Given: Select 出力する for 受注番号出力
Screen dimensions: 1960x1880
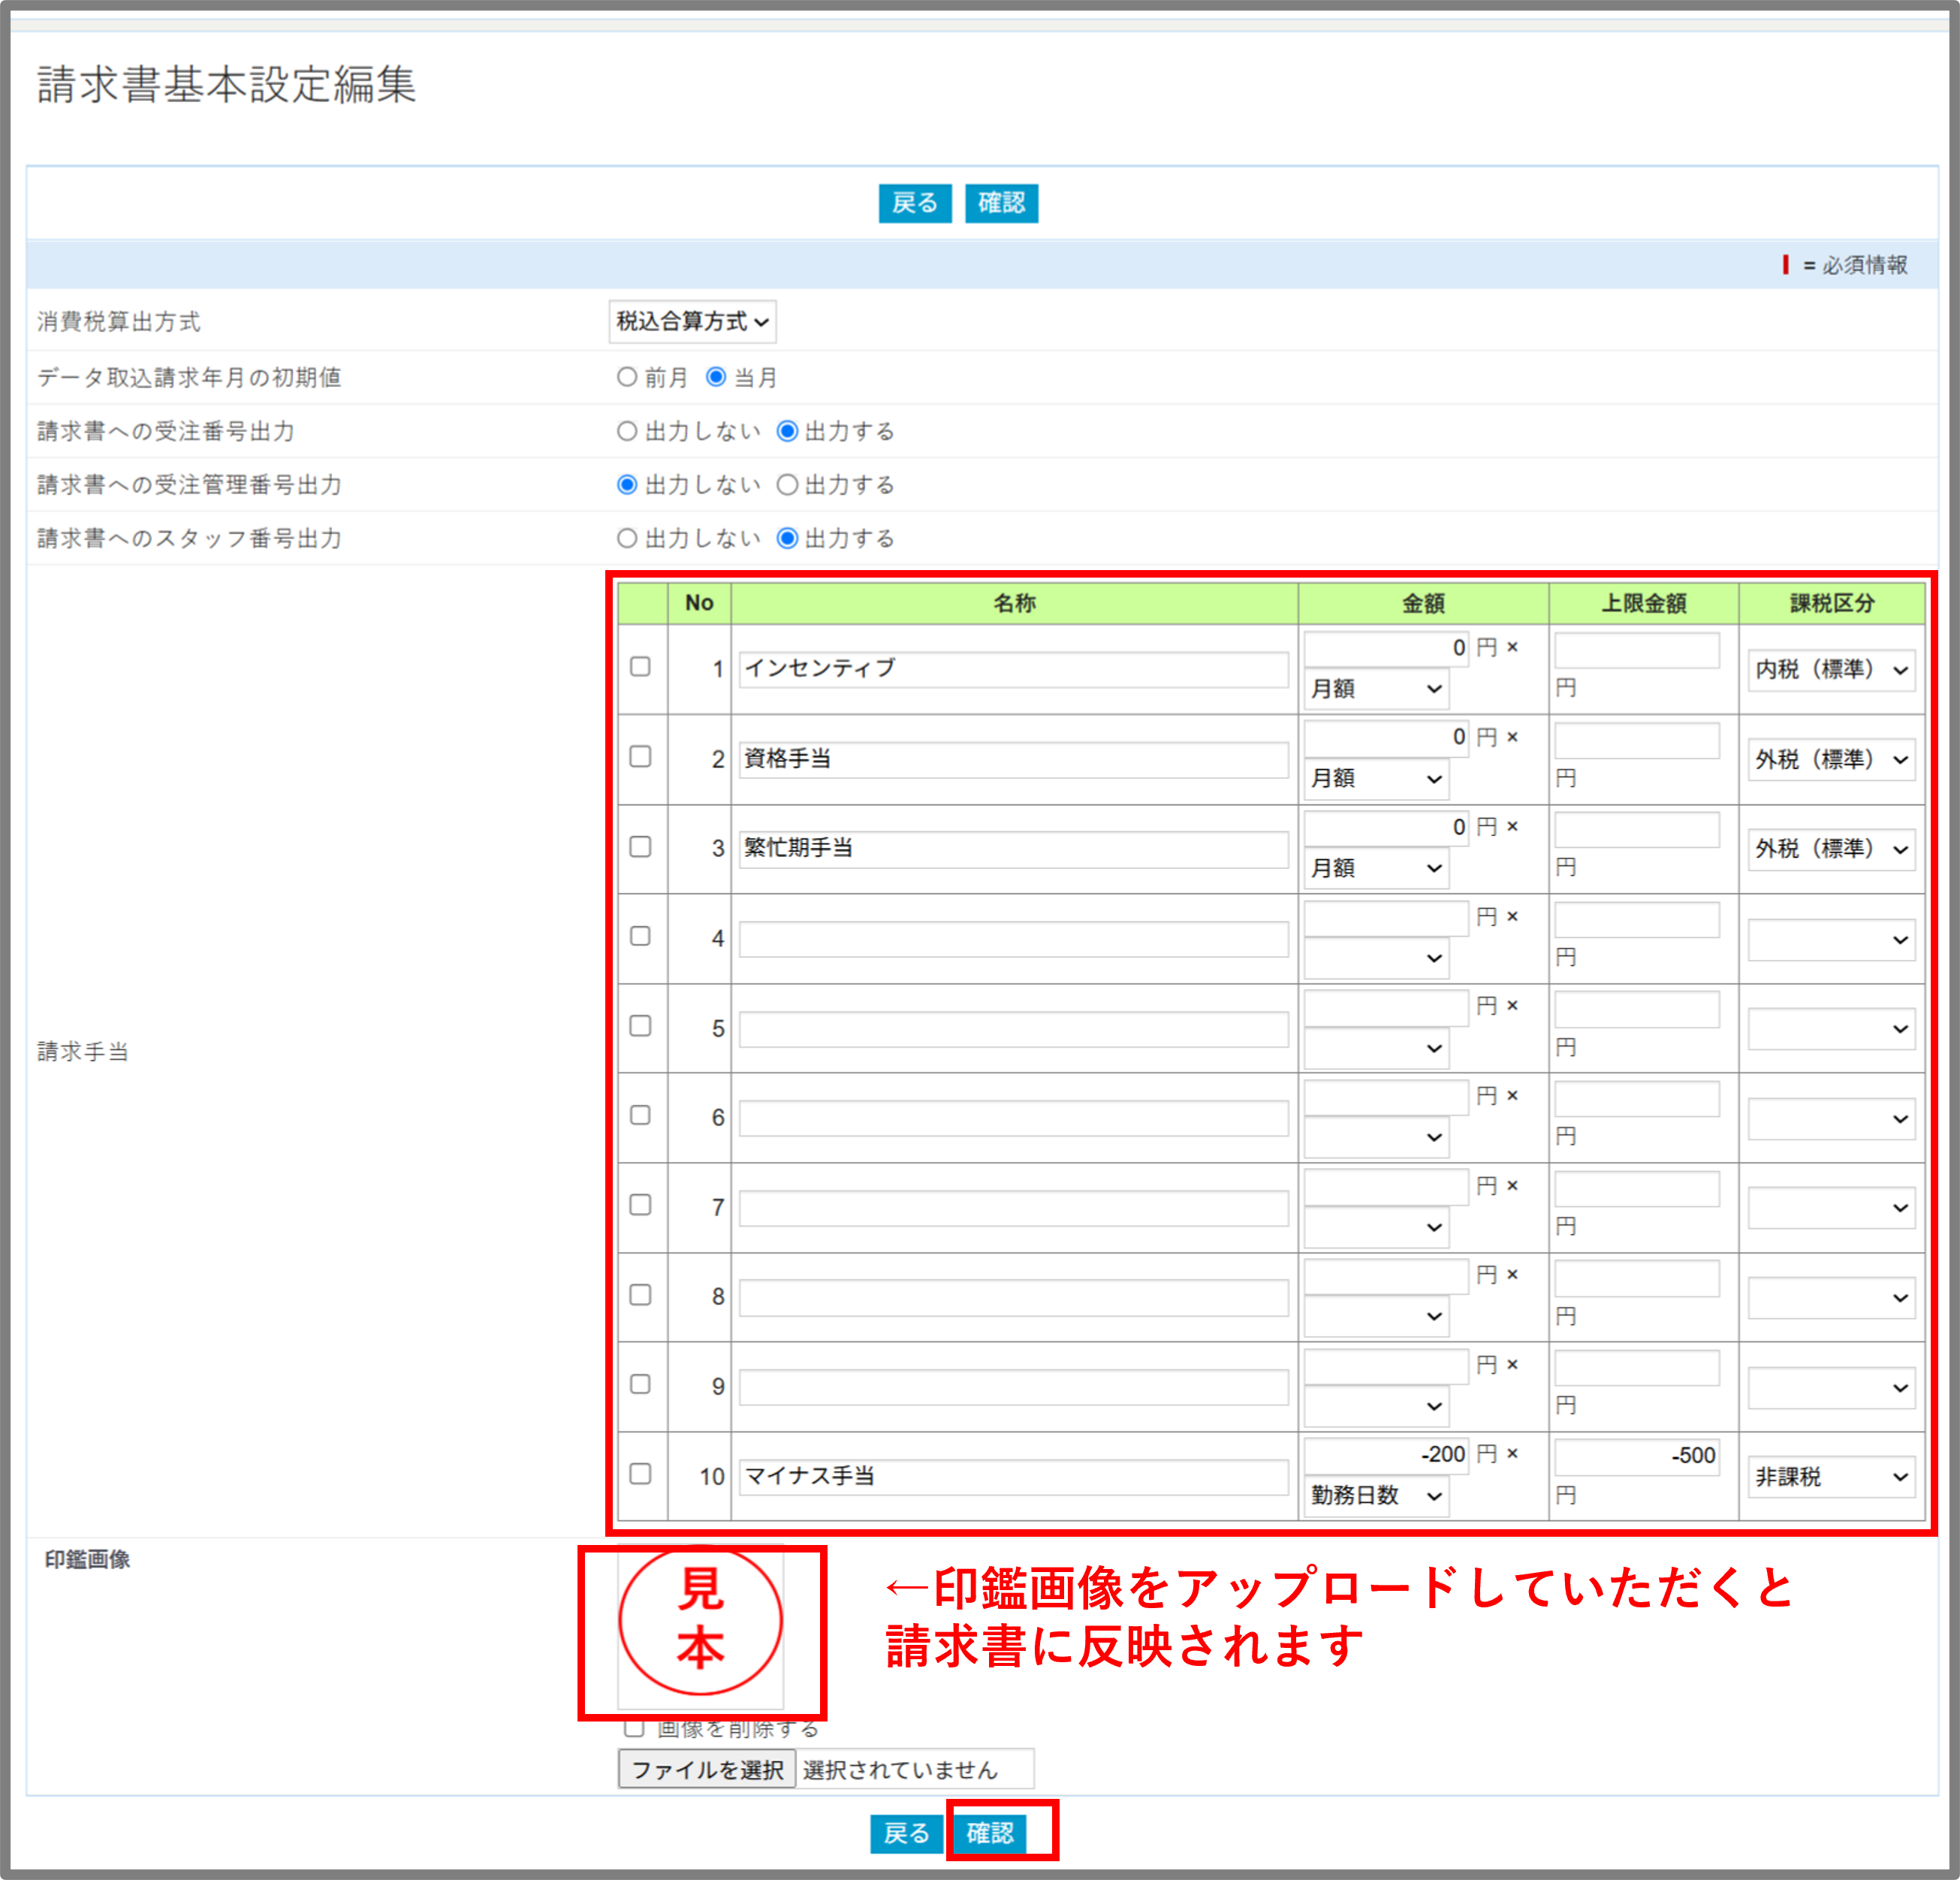Looking at the screenshot, I should 788,431.
